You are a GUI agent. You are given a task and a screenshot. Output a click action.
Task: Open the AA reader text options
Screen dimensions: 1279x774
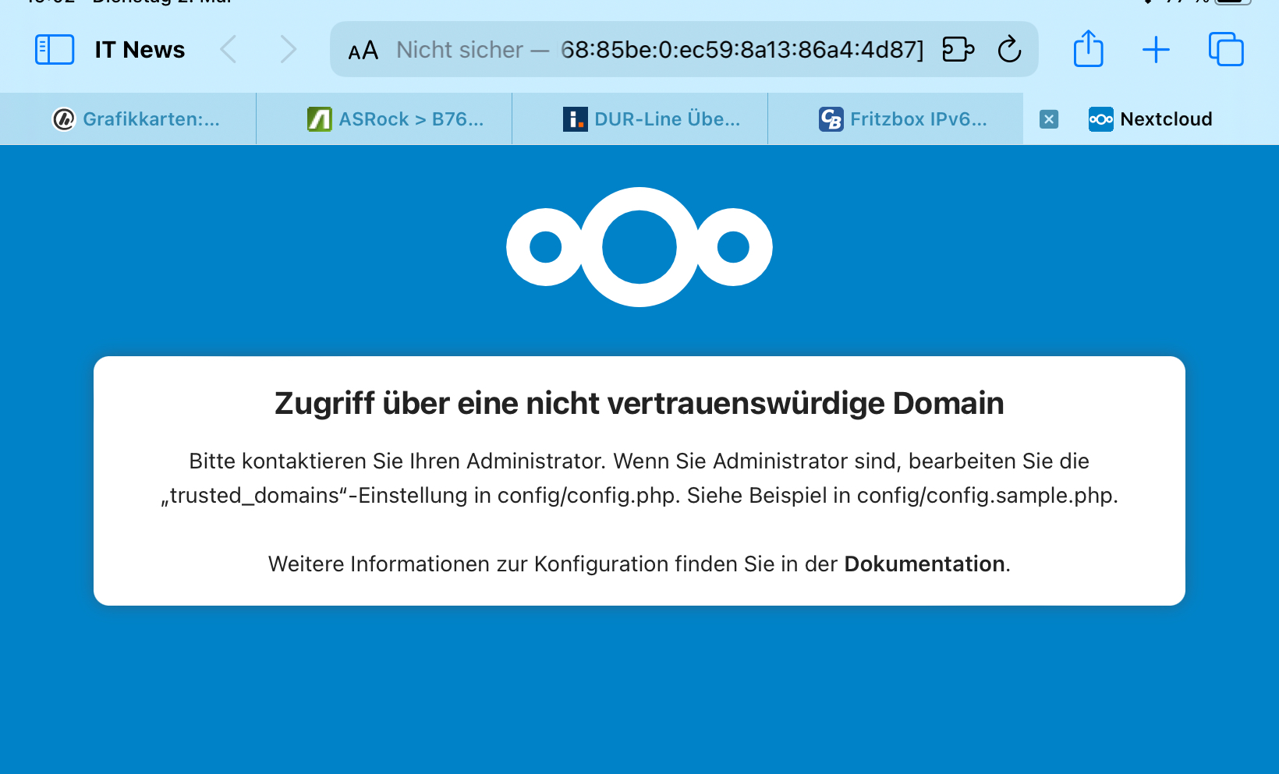[x=363, y=51]
